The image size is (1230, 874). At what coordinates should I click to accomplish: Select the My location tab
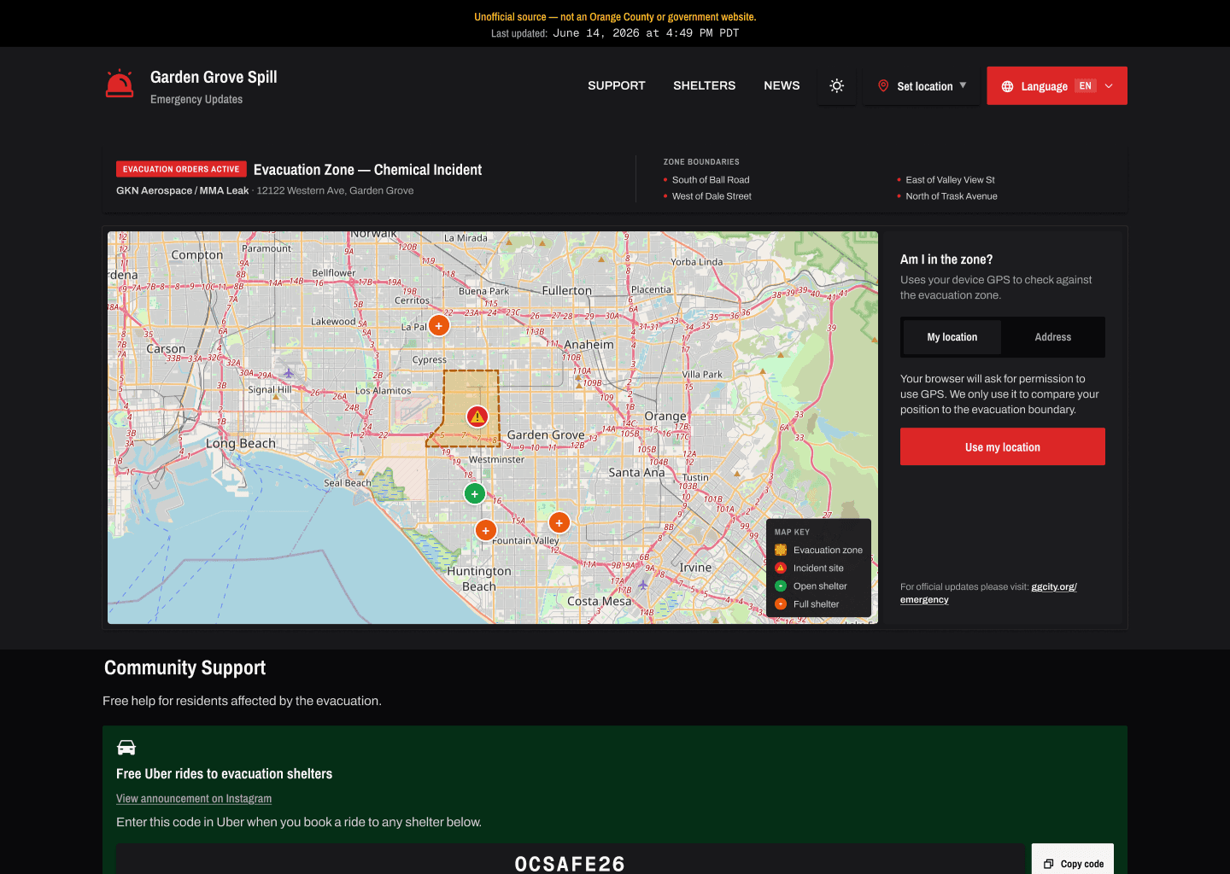tap(952, 337)
